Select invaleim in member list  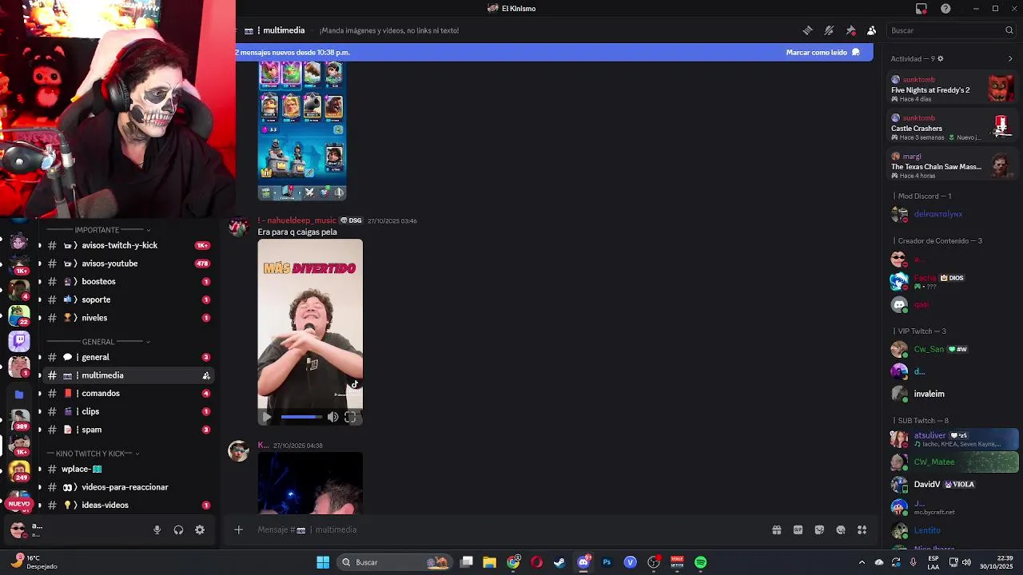pos(929,394)
